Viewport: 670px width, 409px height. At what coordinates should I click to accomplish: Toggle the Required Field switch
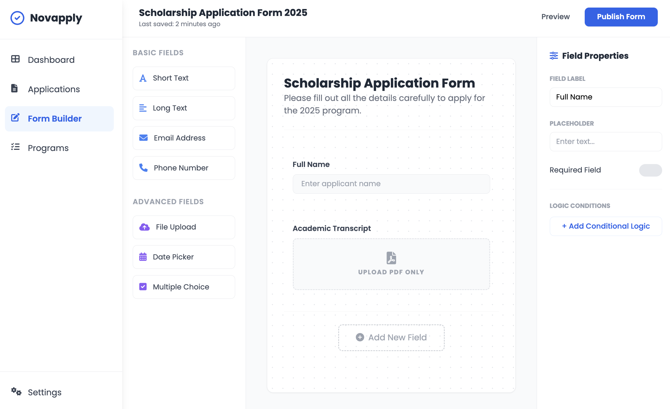650,170
